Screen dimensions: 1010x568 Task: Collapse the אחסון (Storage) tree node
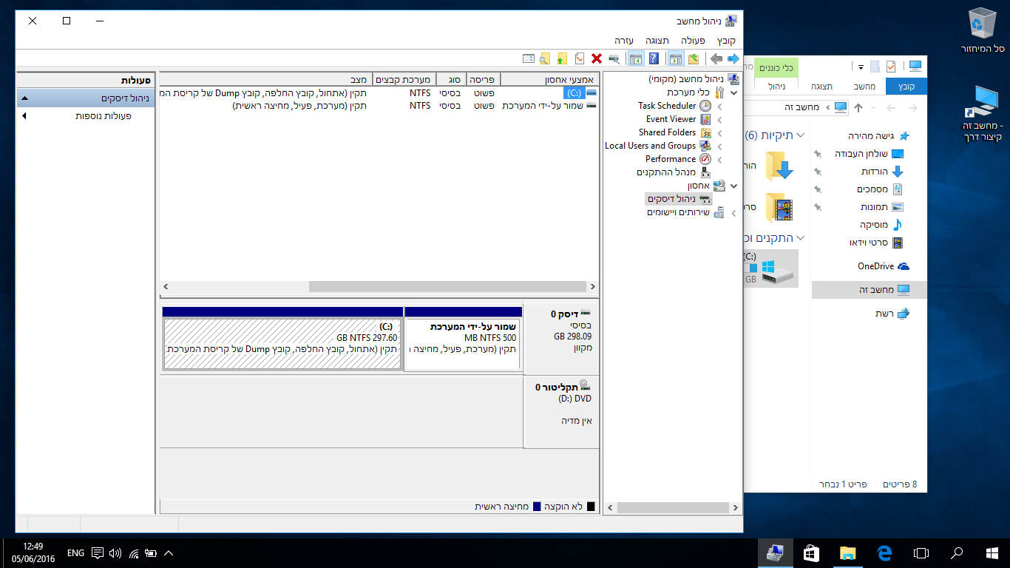pos(733,186)
